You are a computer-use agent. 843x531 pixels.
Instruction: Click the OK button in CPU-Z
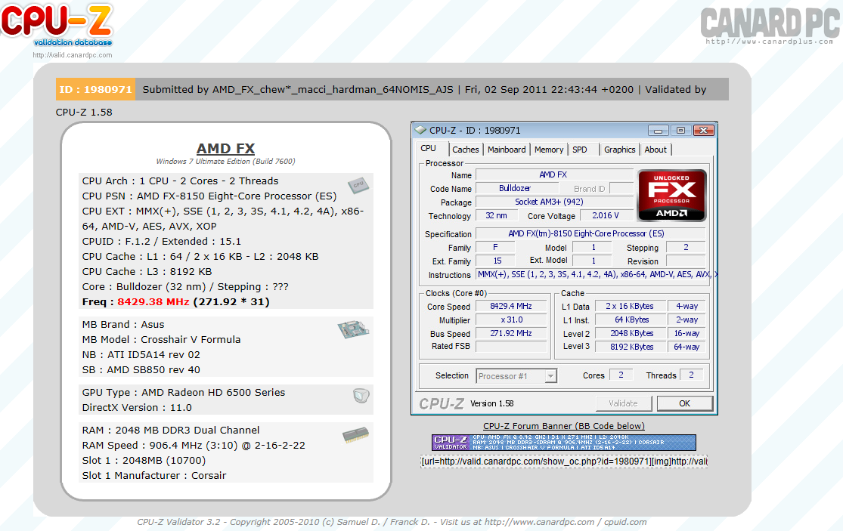[x=684, y=403]
